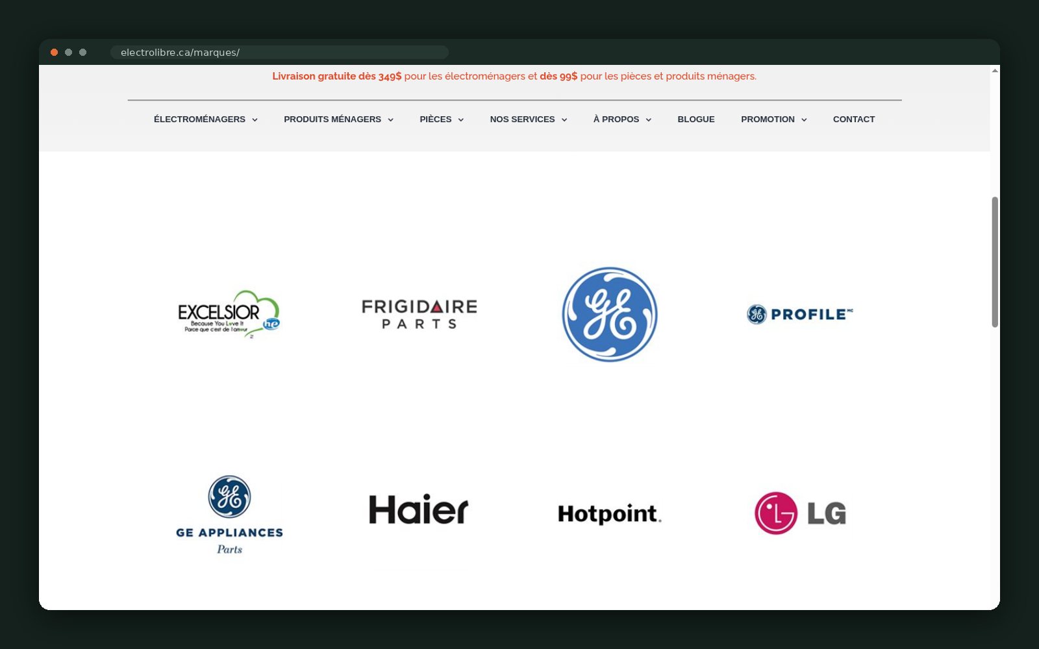Screen dimensions: 1039x649
Task: Close the browser window with red dot
Action: point(55,53)
